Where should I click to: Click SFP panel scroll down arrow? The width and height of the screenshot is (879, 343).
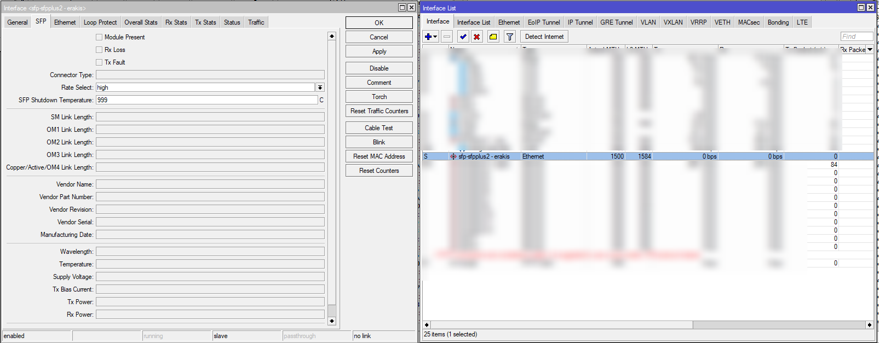(331, 321)
